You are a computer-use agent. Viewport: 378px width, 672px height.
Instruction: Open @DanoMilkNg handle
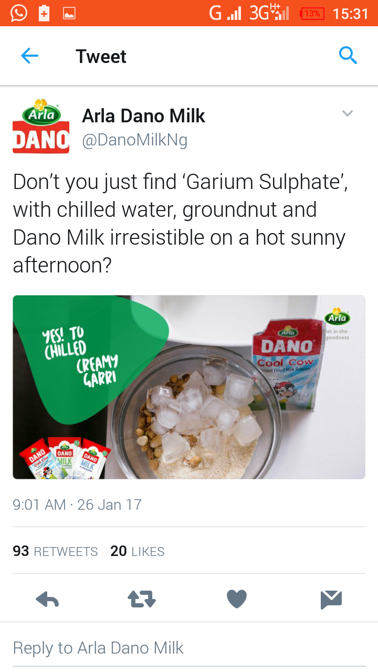pos(134,140)
